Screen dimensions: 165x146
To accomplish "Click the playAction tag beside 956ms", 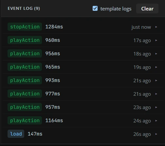I will coord(25,54).
